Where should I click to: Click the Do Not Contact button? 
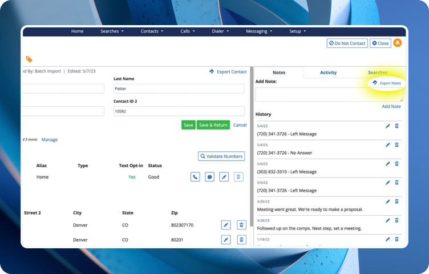[347, 43]
